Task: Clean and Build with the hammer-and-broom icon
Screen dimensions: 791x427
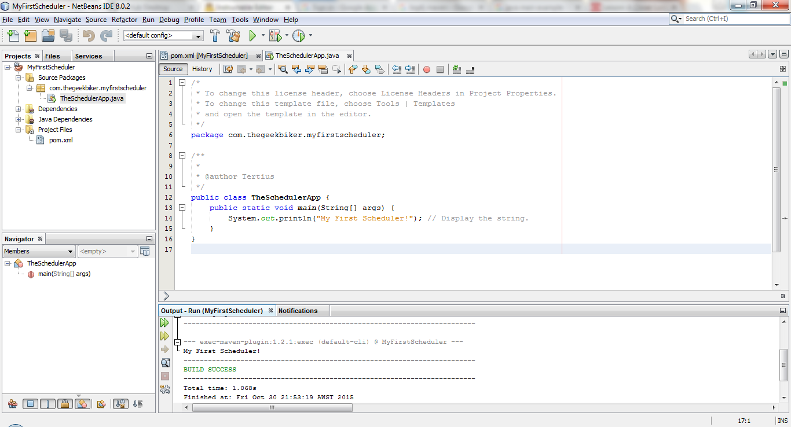Action: click(x=233, y=36)
